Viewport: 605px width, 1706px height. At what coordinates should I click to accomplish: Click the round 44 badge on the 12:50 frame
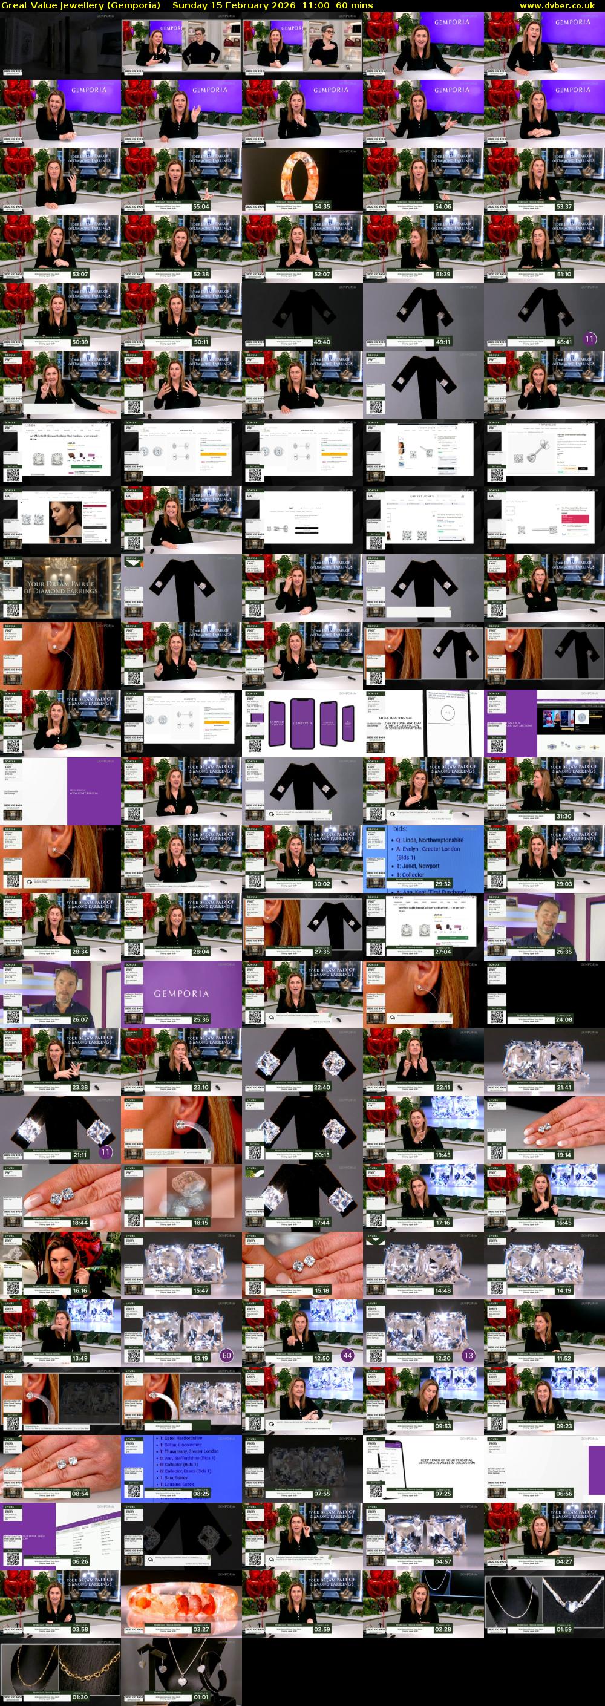pos(347,1356)
